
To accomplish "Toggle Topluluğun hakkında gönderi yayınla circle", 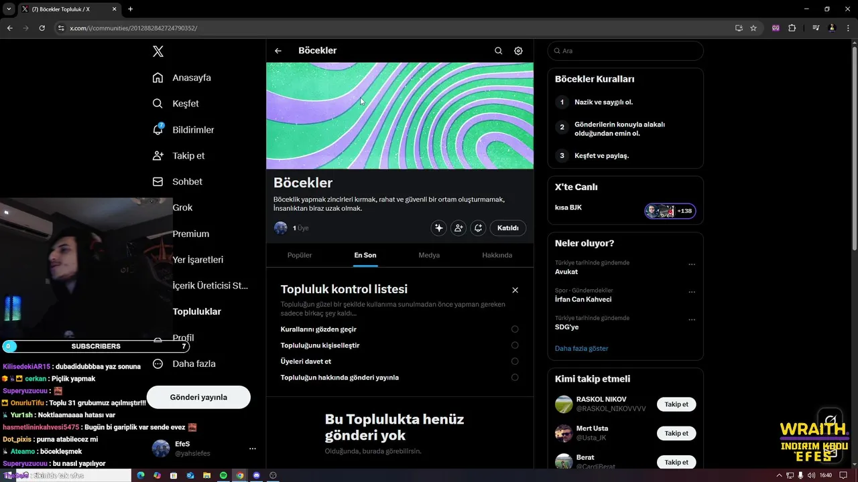I will coord(515,378).
